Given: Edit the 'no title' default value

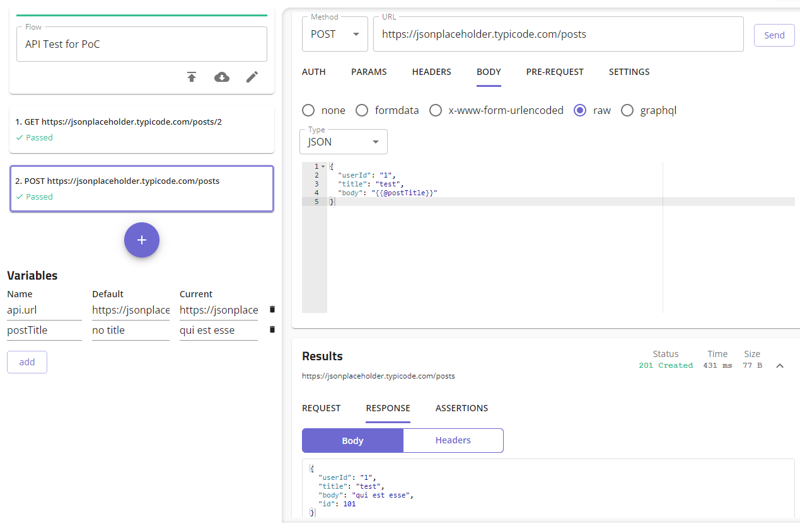Looking at the screenshot, I should 130,330.
